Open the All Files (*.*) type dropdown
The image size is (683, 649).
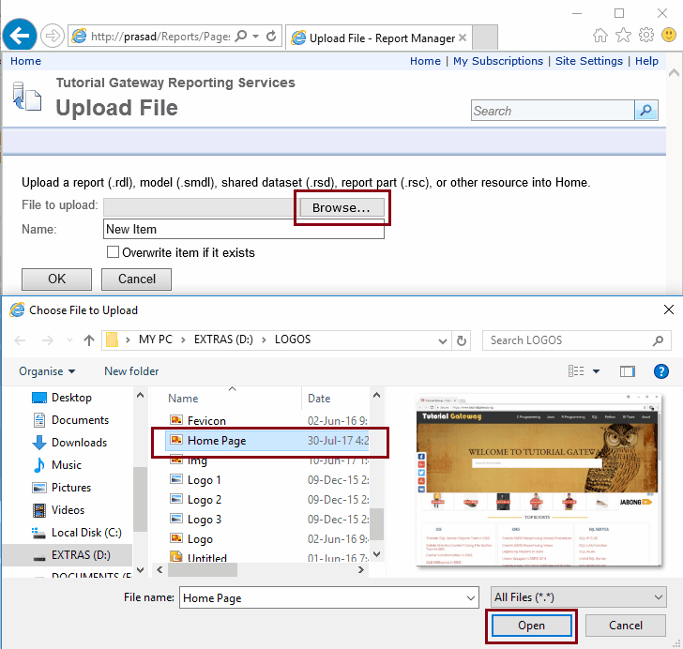pos(579,597)
